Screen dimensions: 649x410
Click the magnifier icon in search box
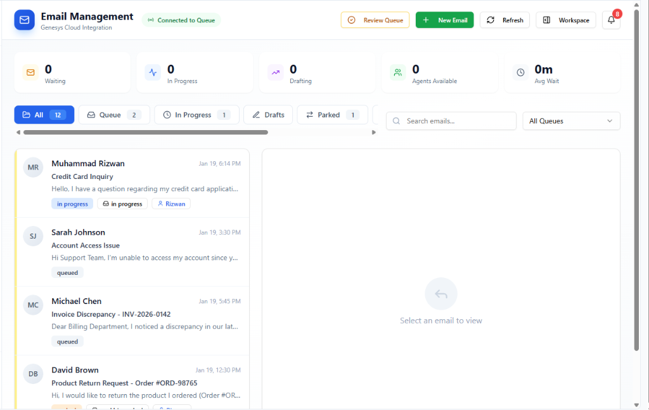tap(397, 121)
